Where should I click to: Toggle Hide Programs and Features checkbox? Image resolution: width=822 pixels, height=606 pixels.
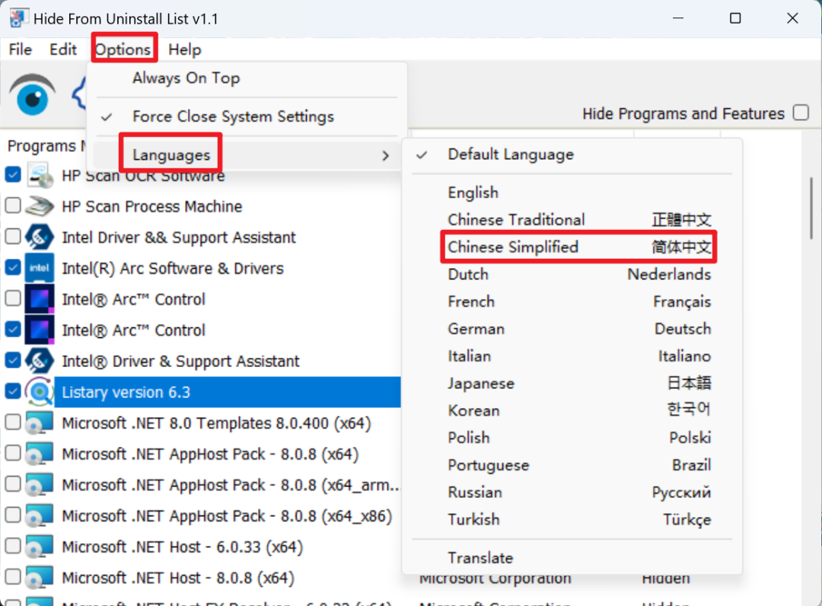[x=801, y=113]
